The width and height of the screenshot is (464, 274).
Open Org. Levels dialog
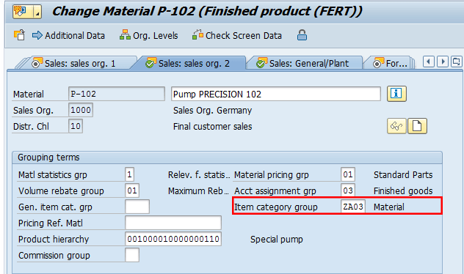(148, 35)
